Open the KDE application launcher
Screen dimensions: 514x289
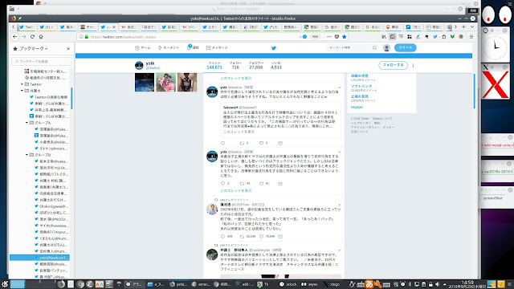4,284
